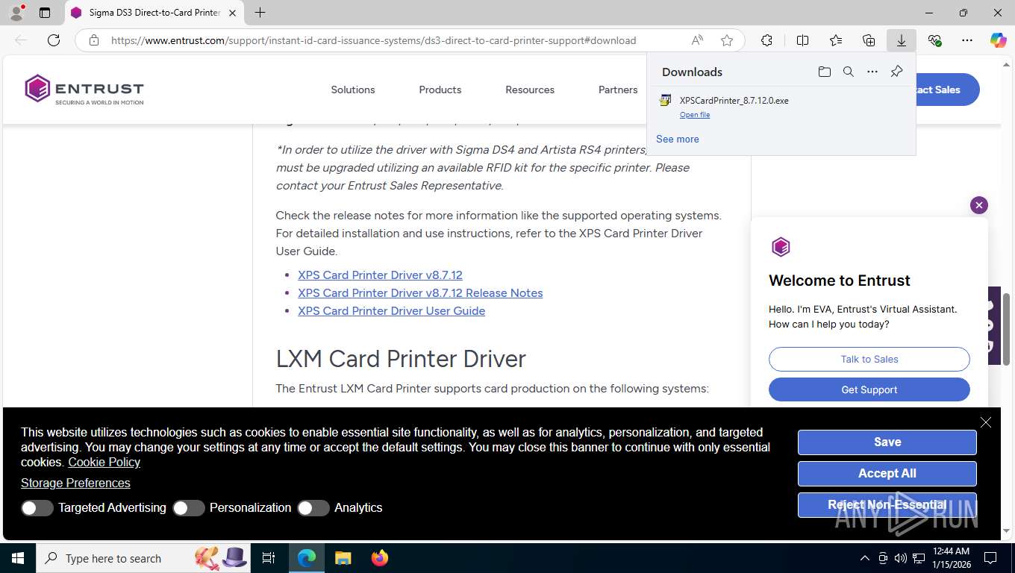
Task: Pin the Downloads panel
Action: point(896,72)
